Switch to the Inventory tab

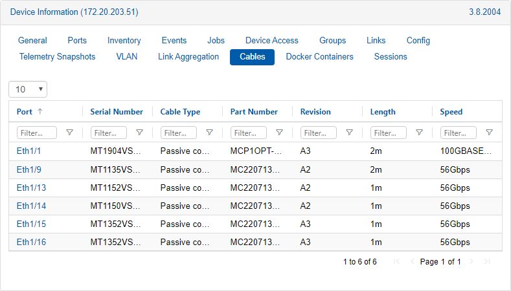coord(124,40)
